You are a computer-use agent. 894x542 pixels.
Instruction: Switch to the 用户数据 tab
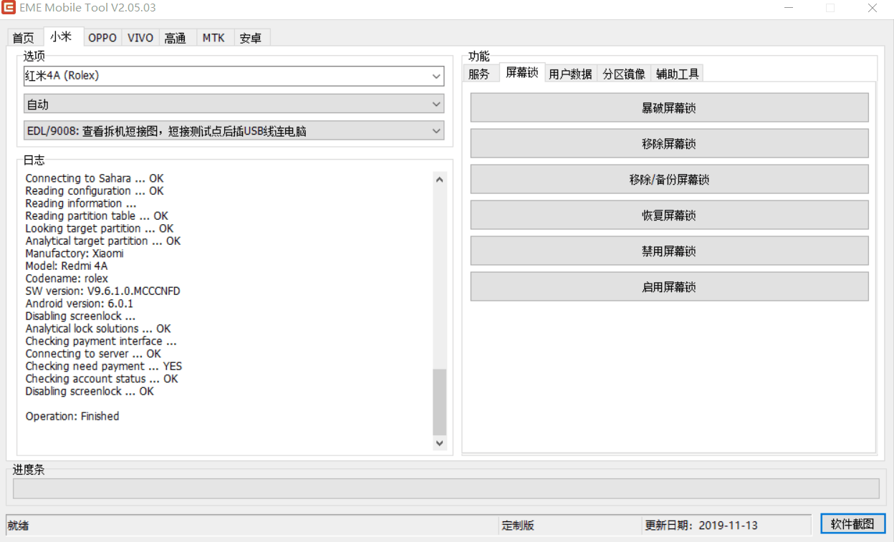coord(571,73)
